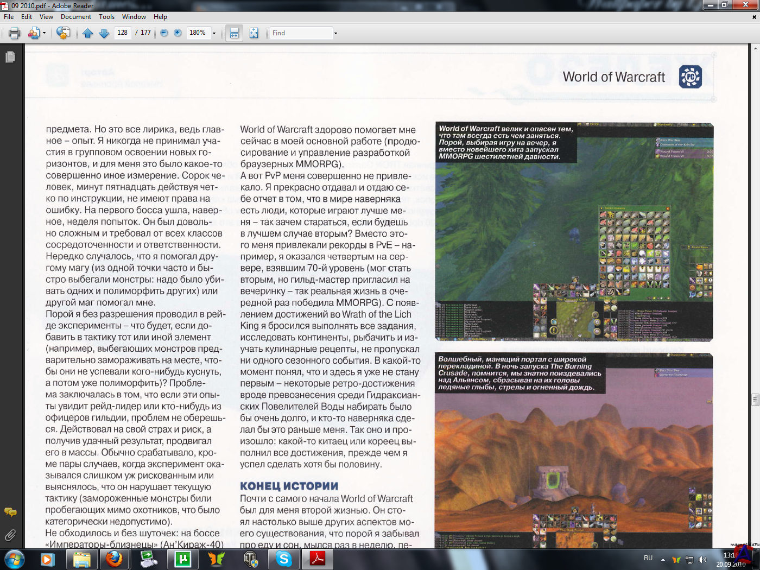Toggle fit one full page mode

pyautogui.click(x=254, y=33)
